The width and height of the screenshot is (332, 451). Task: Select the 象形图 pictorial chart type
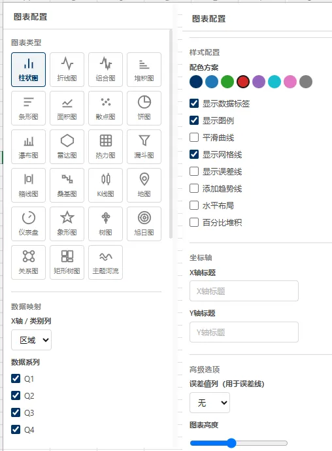[67, 224]
